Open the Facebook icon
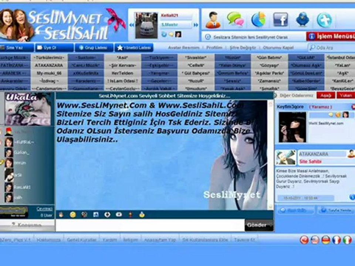355x266 pixels. click(281, 20)
